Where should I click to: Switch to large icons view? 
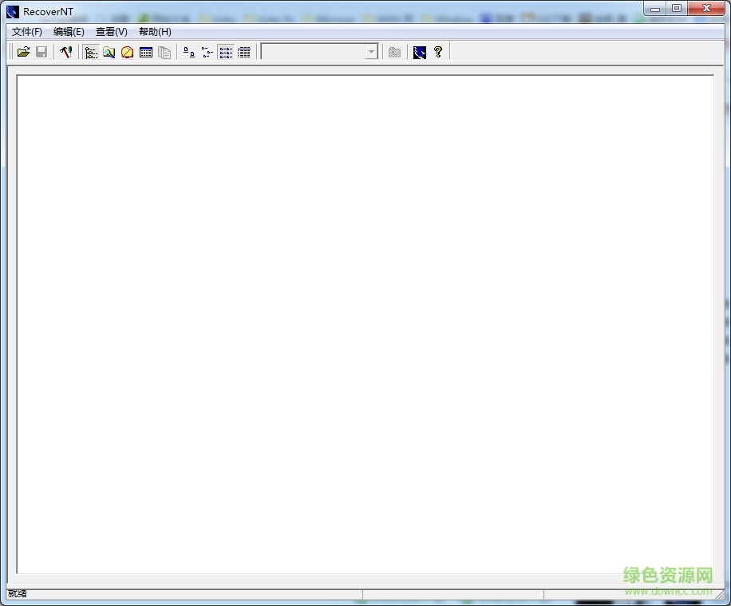[189, 52]
